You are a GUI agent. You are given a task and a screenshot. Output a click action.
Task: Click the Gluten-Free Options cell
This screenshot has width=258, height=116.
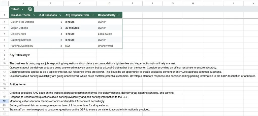[x=23, y=22]
